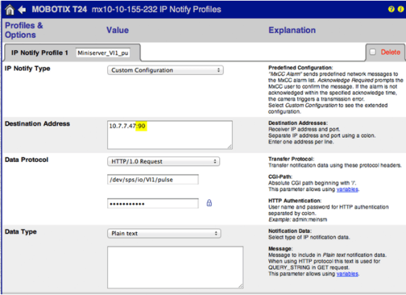
Task: Open the IP Notify Type dropdown
Action: tap(165, 70)
